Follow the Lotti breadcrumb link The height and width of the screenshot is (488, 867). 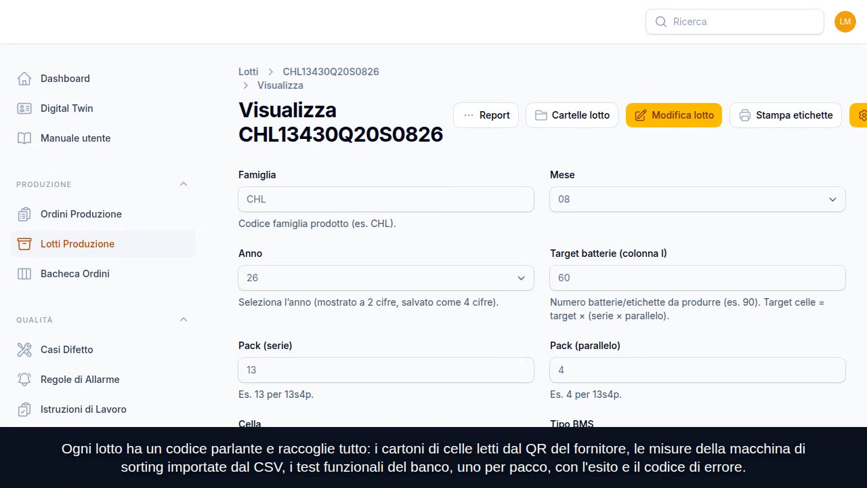coord(248,72)
